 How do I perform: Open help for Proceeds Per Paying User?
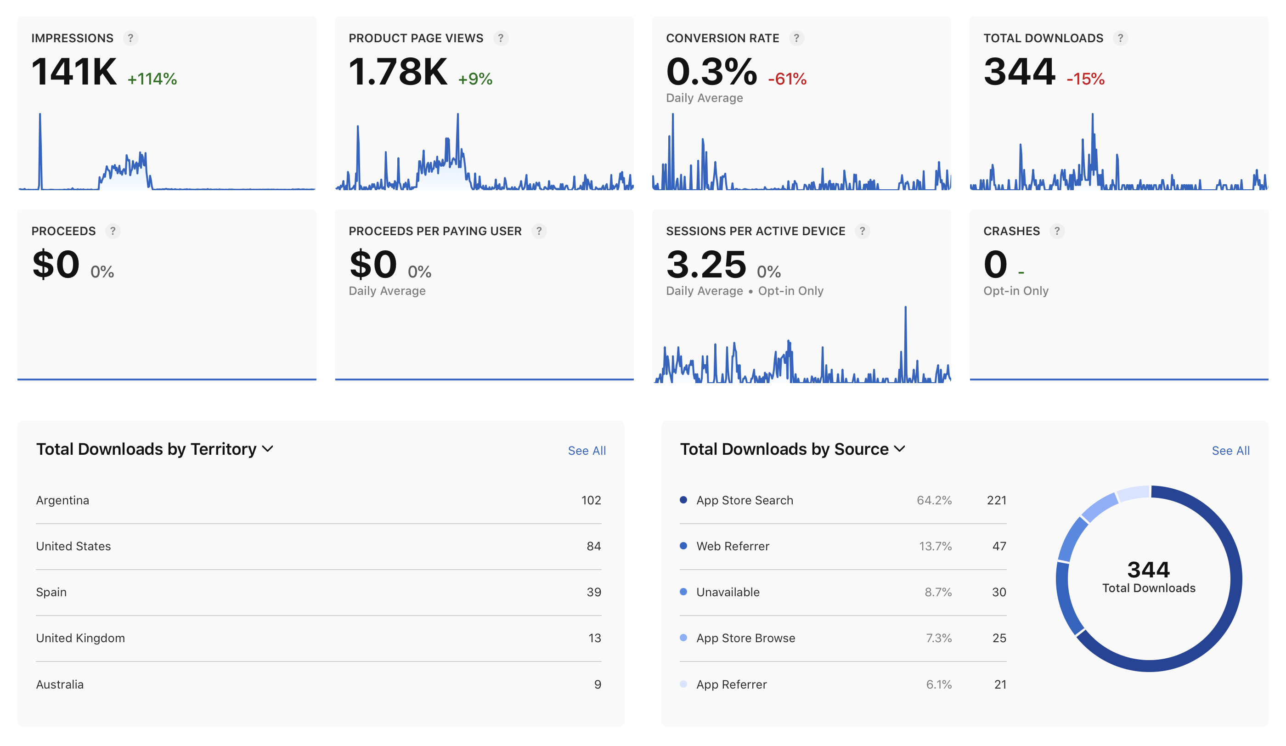click(x=539, y=231)
